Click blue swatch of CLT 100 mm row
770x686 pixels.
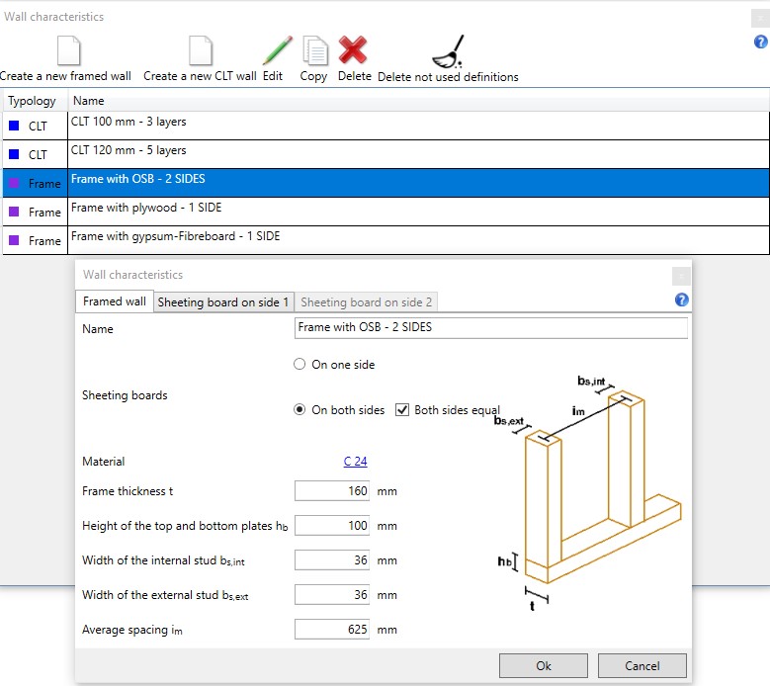(14, 126)
